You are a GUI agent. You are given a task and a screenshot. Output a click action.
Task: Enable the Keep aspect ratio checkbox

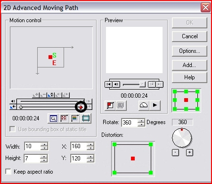click(8, 172)
